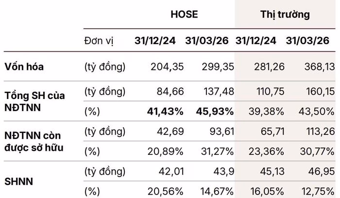The width and height of the screenshot is (340, 198).
Task: Click the Thị trường column group header
Action: tap(285, 15)
